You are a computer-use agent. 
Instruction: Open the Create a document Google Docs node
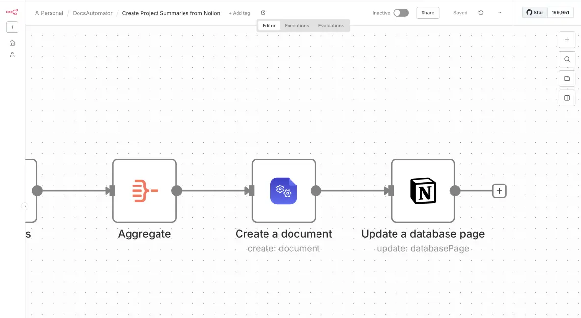pos(284,190)
